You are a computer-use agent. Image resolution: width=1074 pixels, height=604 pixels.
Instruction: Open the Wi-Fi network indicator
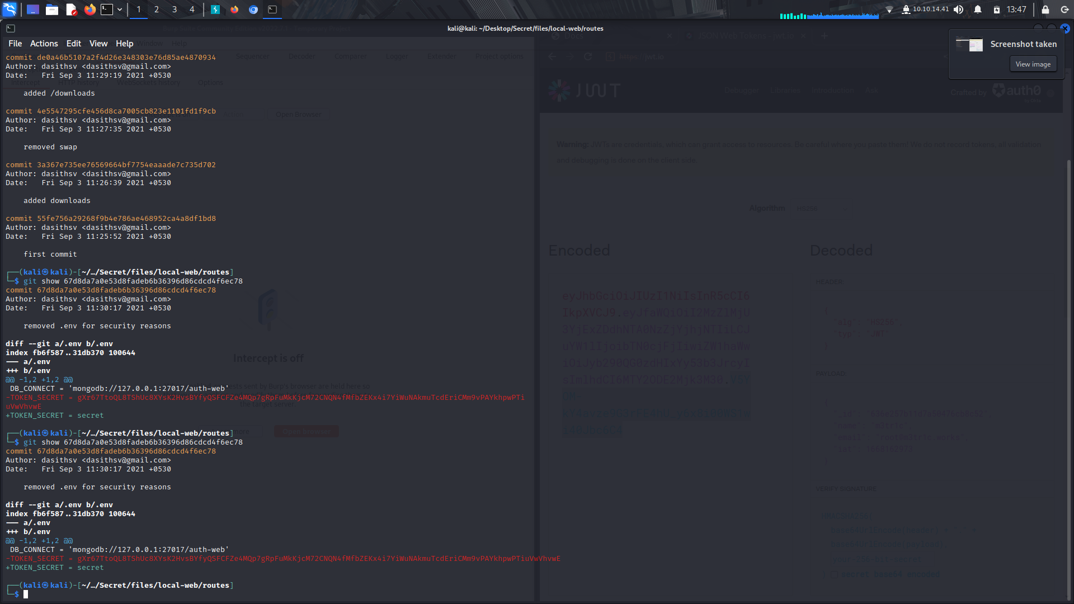tap(889, 10)
